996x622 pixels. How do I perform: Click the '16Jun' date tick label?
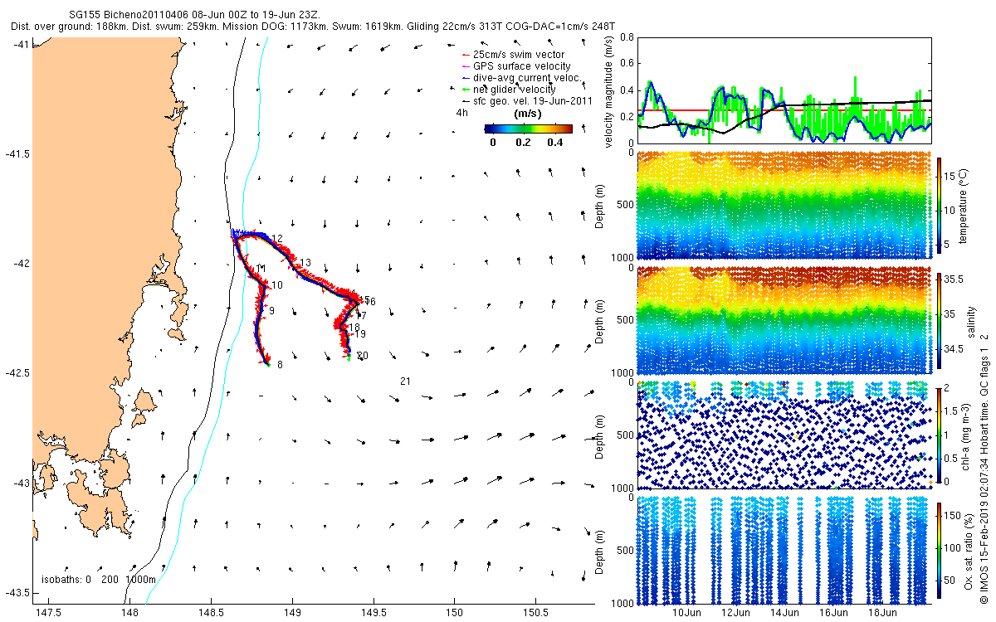click(833, 613)
